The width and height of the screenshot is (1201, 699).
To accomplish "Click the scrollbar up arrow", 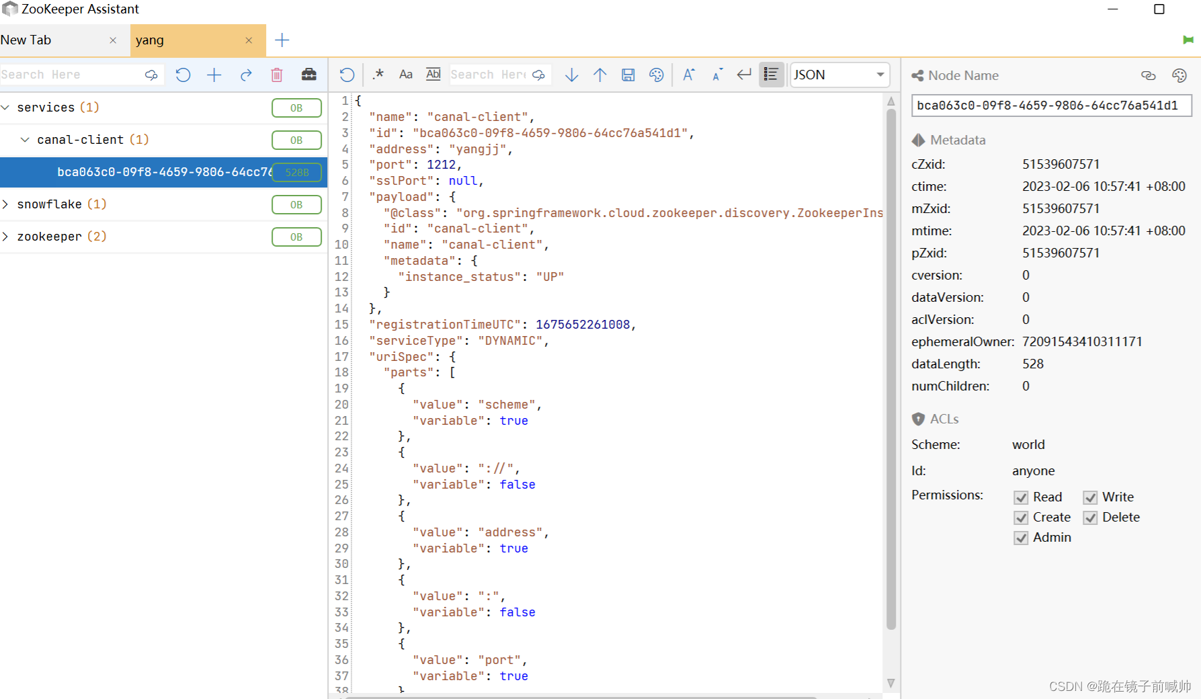I will click(891, 101).
